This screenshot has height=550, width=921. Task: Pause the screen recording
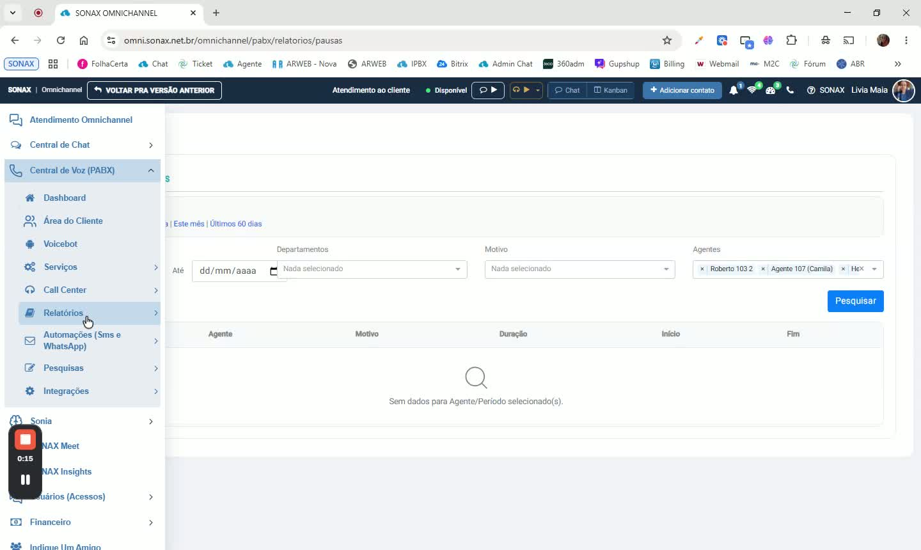pos(26,480)
